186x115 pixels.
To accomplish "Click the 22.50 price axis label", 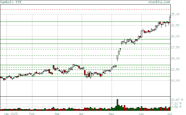I will (175, 25).
